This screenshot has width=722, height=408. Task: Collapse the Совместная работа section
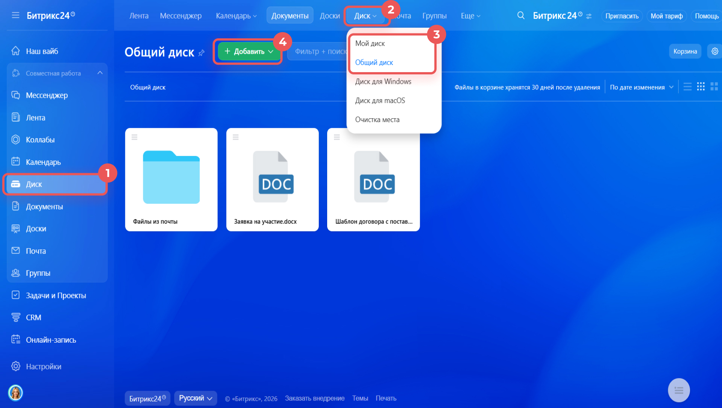[100, 73]
